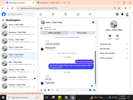133x100 pixels.
Task: Click the 'Yes, are you interested?' message
Action: click(x=84, y=62)
